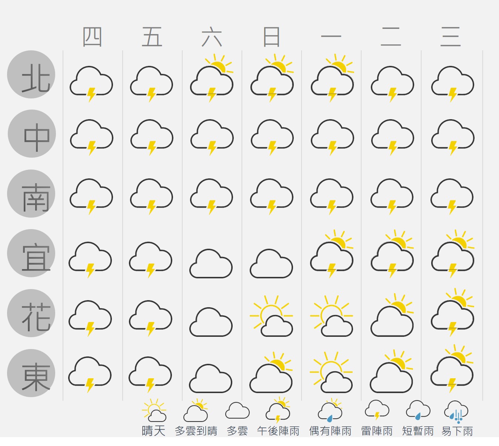Click the 多雲到晴 legend icon

click(196, 410)
